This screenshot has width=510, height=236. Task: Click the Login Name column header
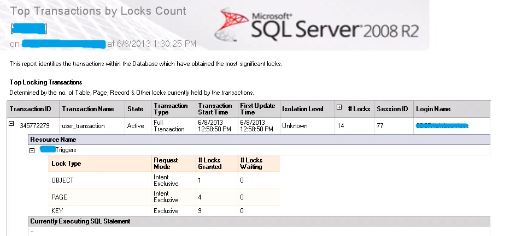(x=452, y=109)
